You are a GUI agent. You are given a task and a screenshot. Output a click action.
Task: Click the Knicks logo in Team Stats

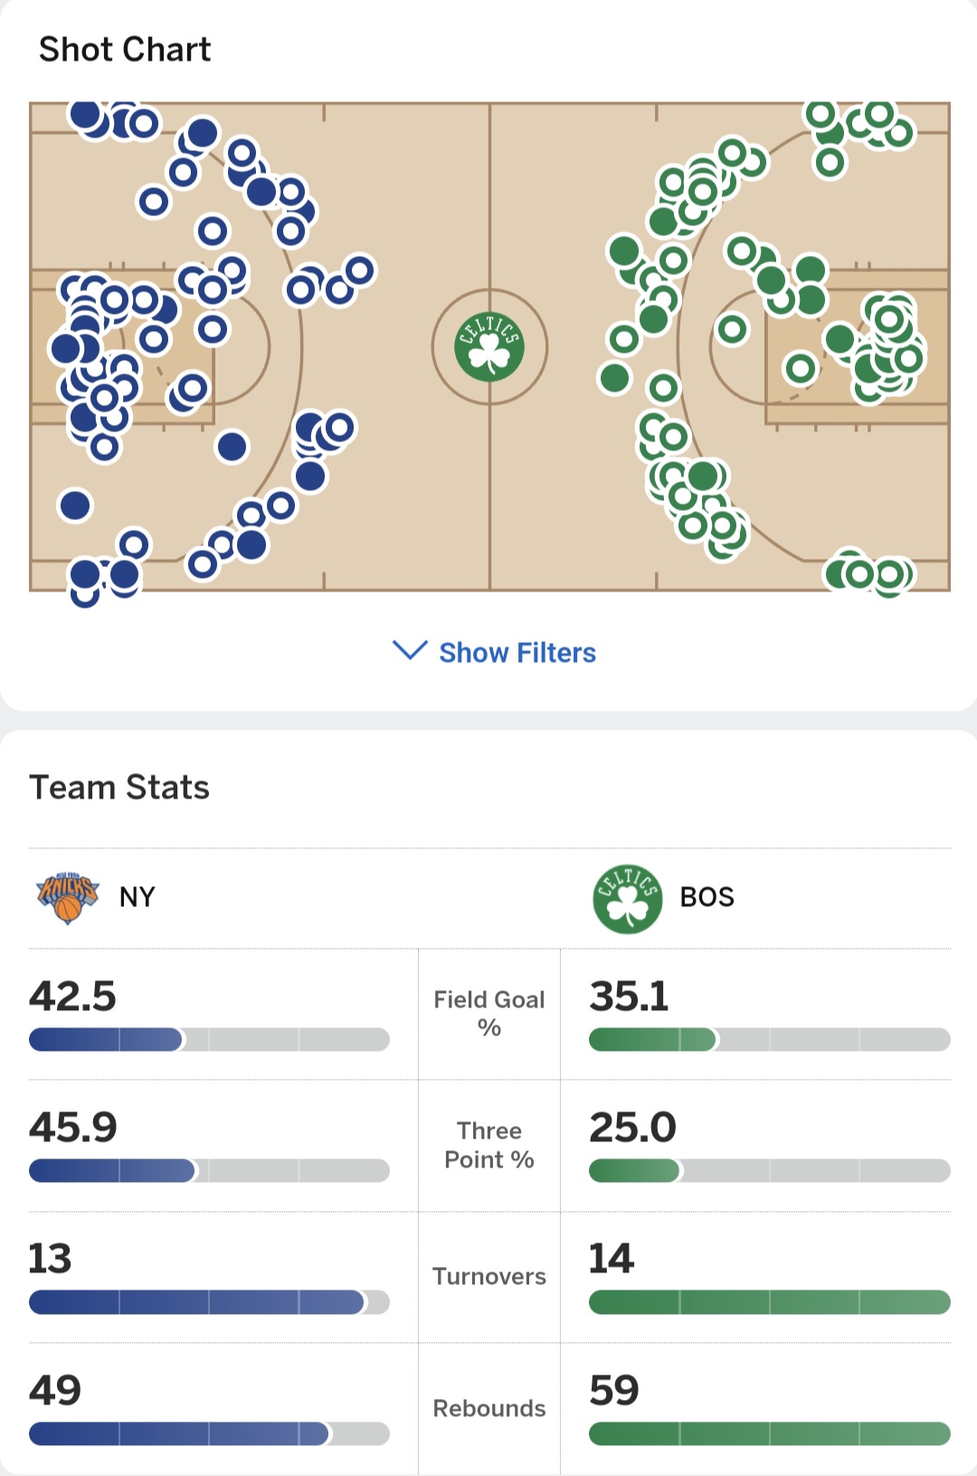pos(68,897)
